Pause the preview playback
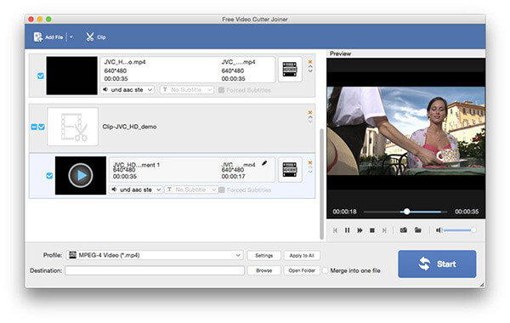The height and width of the screenshot is (323, 510). tap(348, 230)
